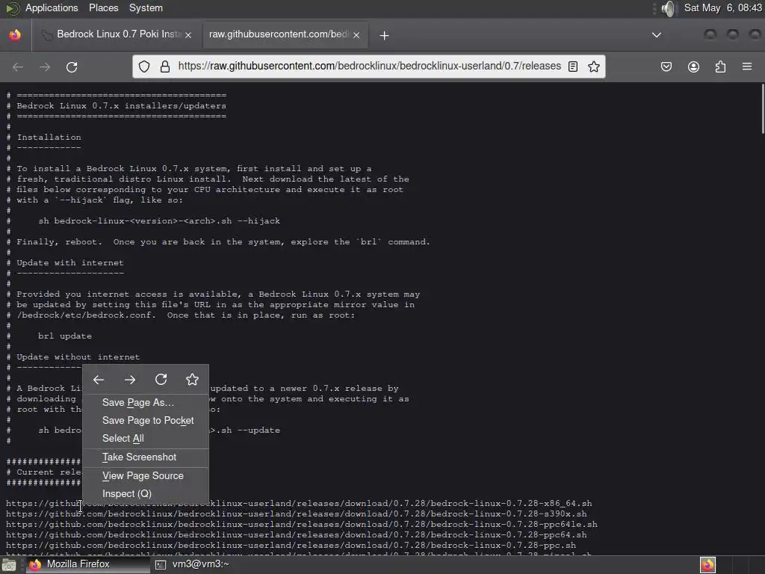Open extensions puzzle icon
765x574 pixels.
point(720,67)
